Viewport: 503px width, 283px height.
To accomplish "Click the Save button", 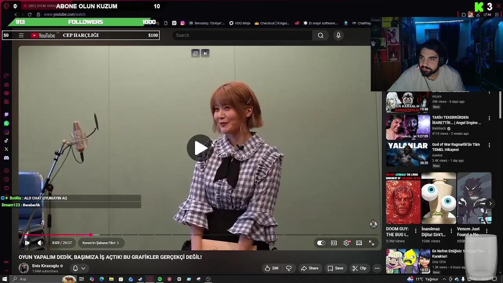I will click(x=335, y=268).
